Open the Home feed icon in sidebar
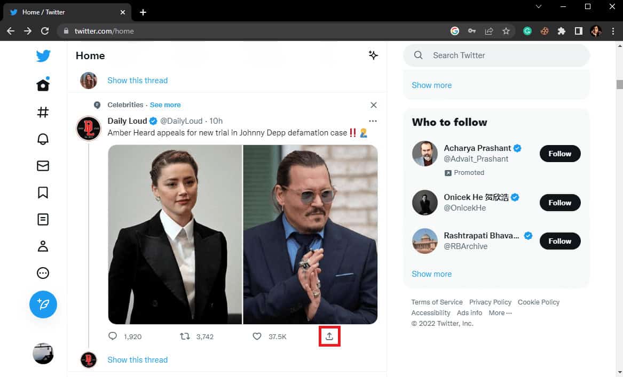The width and height of the screenshot is (623, 377). 43,85
